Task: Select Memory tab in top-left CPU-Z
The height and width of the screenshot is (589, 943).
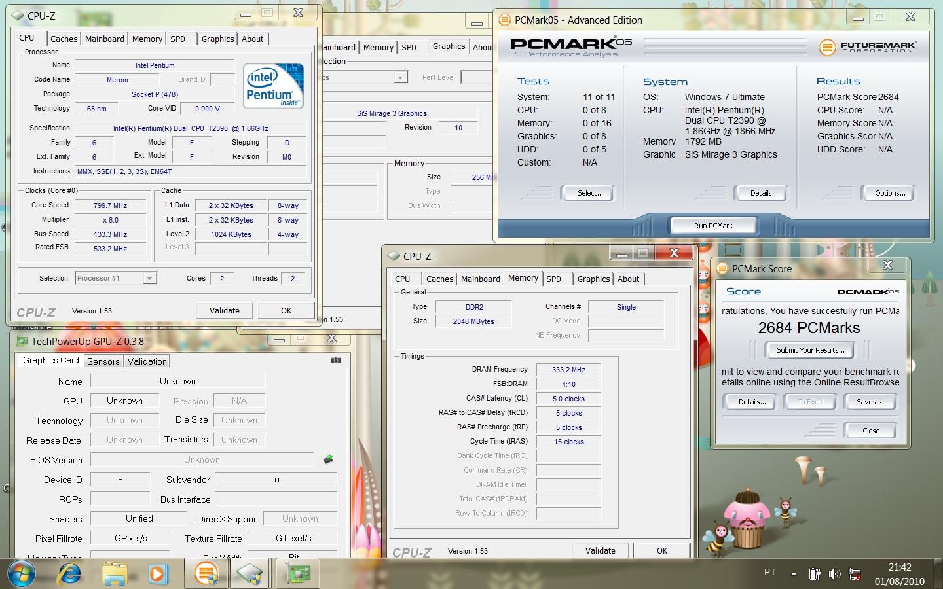Action: pyautogui.click(x=147, y=39)
